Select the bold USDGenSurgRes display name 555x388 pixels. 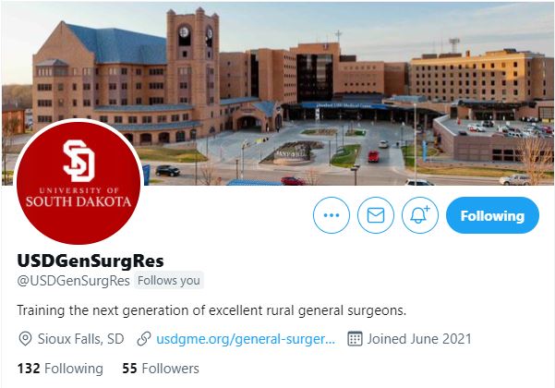click(x=90, y=261)
